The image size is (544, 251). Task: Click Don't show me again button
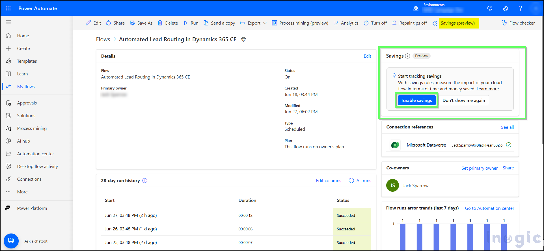point(464,100)
